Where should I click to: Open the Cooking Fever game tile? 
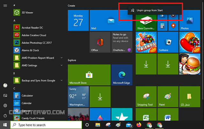pos(190,64)
